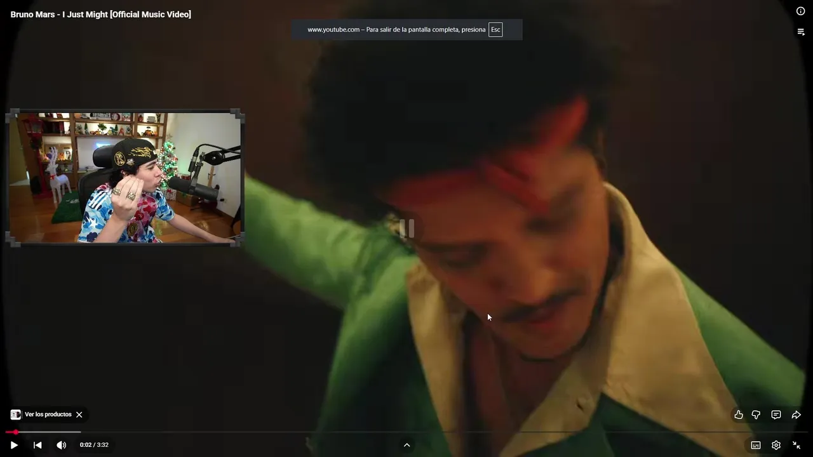Click the product shopping icon beside Ver los productos
This screenshot has width=813, height=457.
click(16, 414)
